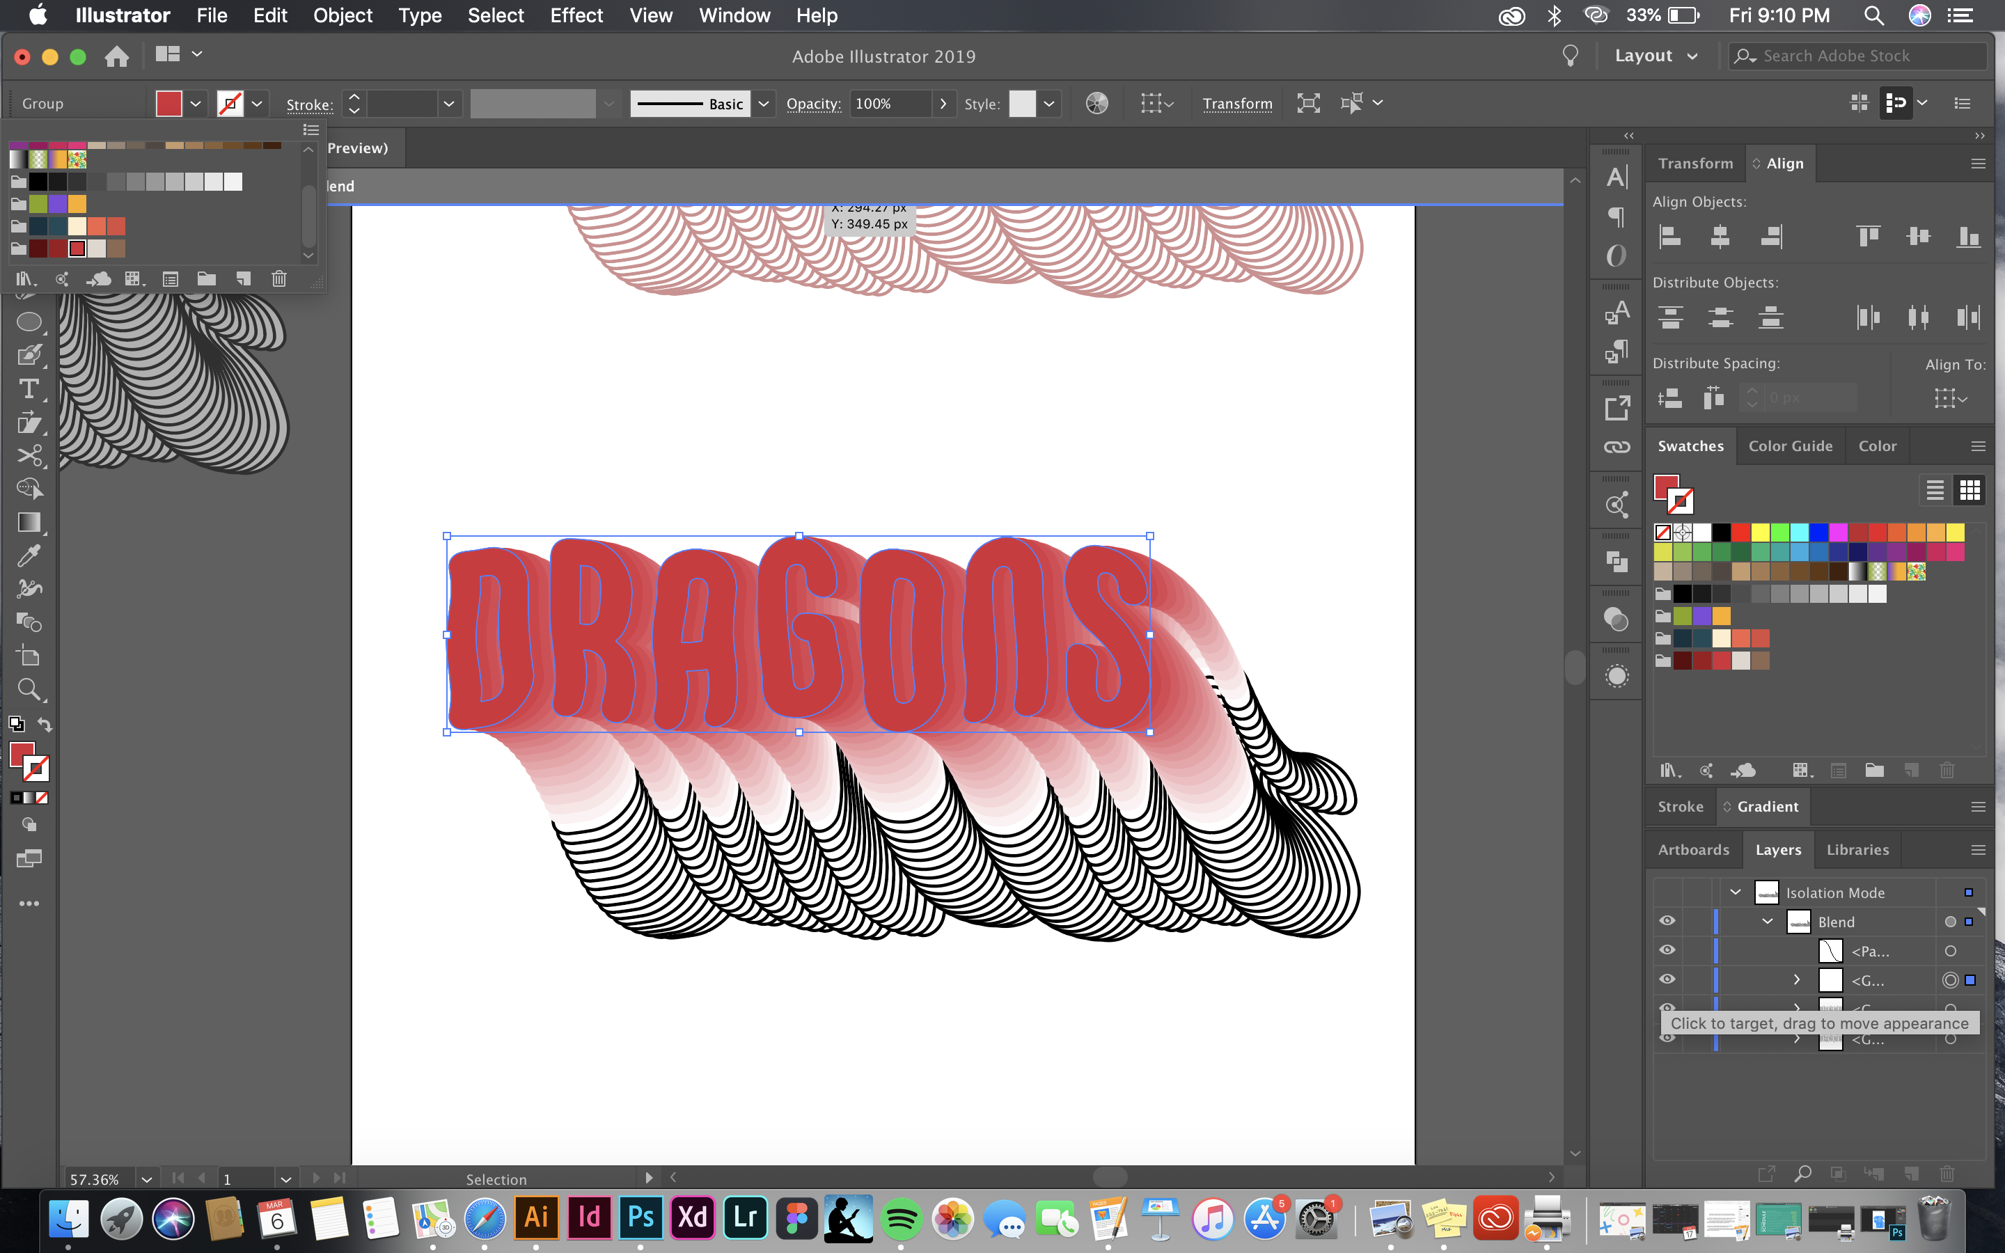Target the Blend layer appearance circle
The image size is (2005, 1253).
[x=1950, y=922]
